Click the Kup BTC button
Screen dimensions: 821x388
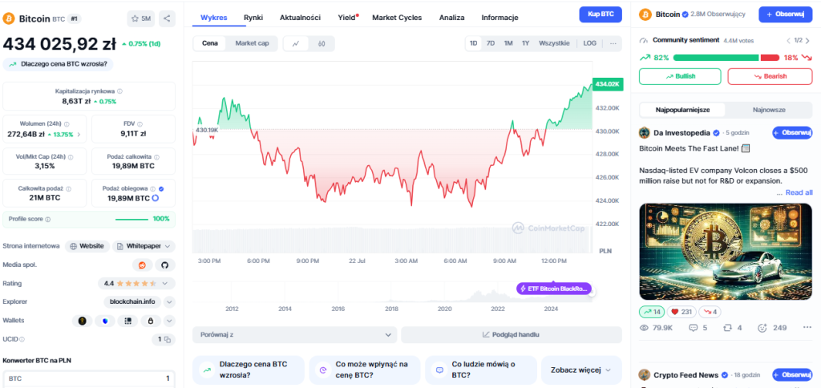pos(601,14)
